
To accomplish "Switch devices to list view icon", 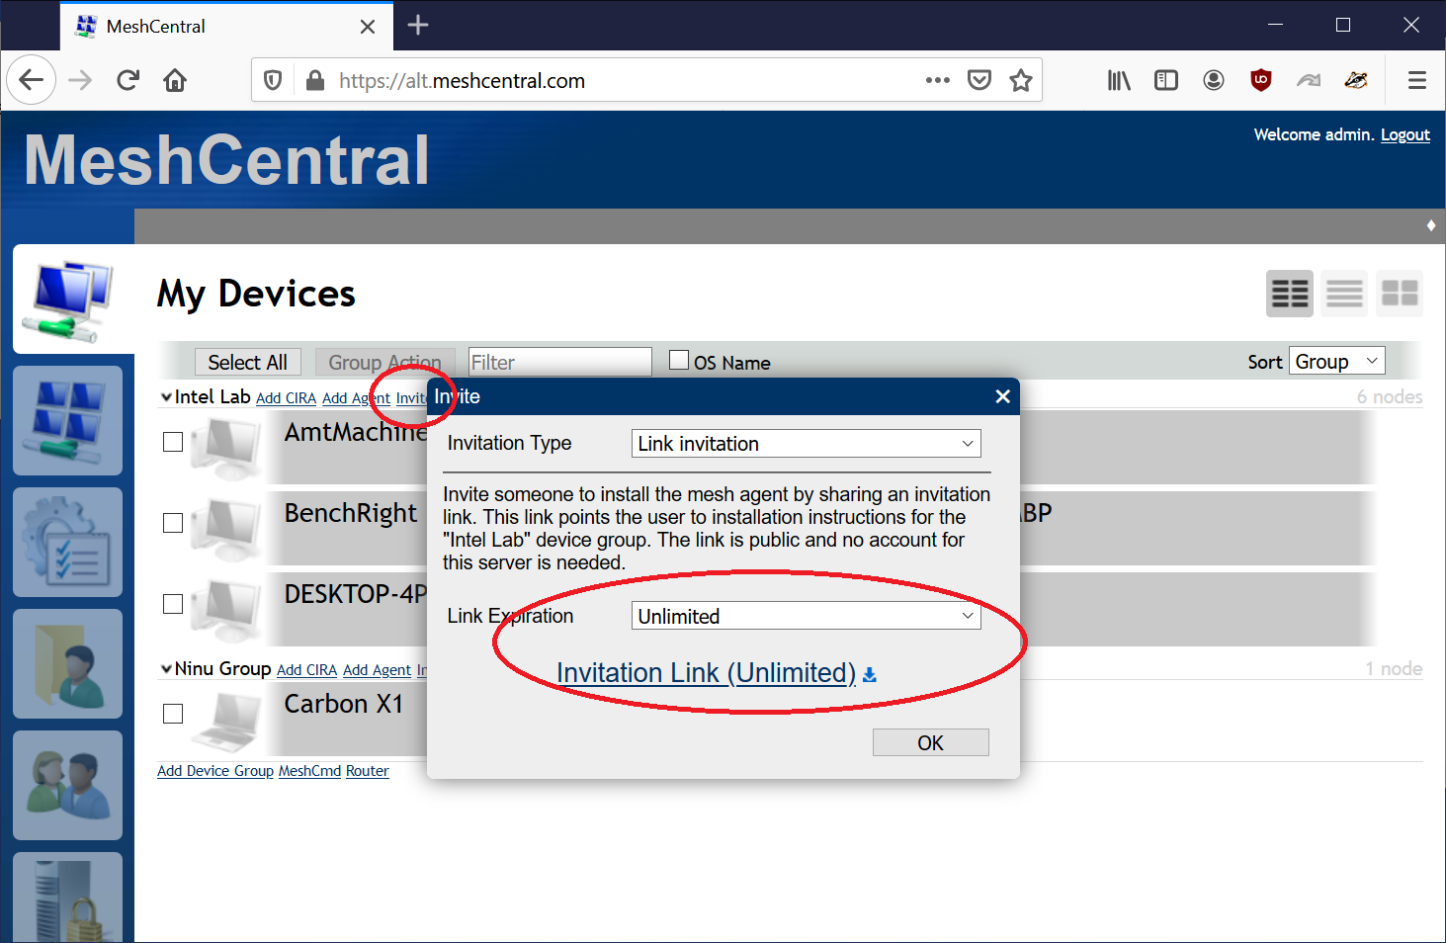I will click(x=1343, y=293).
